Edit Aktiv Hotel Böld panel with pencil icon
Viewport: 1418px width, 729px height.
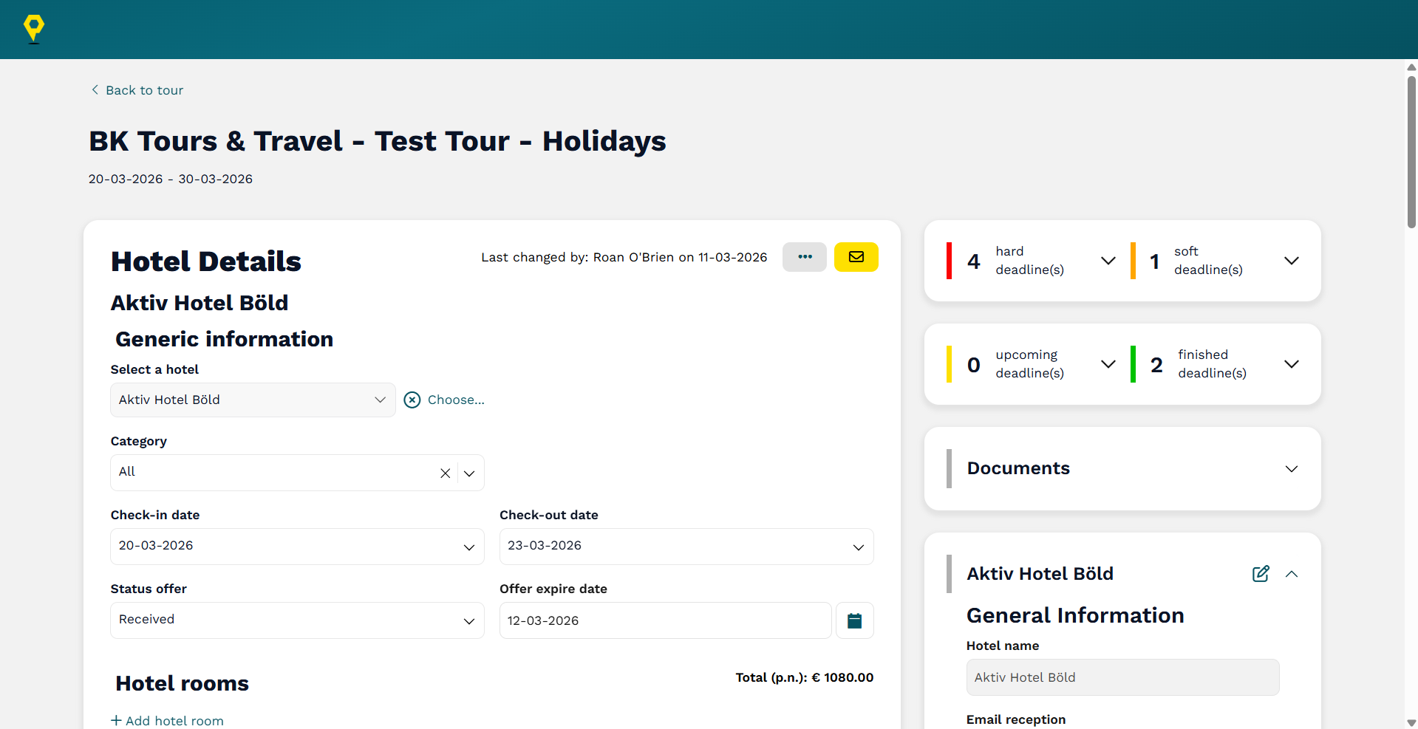pyautogui.click(x=1261, y=574)
